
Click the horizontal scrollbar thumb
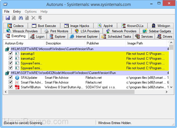pyautogui.click(x=71, y=92)
